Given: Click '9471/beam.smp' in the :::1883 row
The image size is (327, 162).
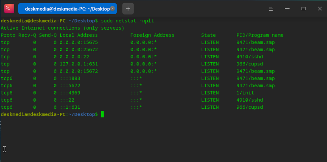Looking at the screenshot, I should (x=255, y=78).
